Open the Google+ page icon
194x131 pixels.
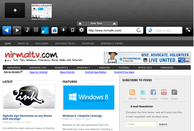point(174,92)
